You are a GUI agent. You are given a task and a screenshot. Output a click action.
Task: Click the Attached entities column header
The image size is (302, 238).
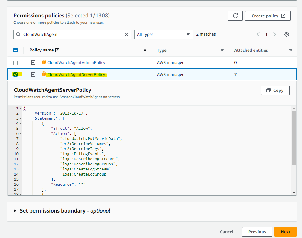point(251,50)
